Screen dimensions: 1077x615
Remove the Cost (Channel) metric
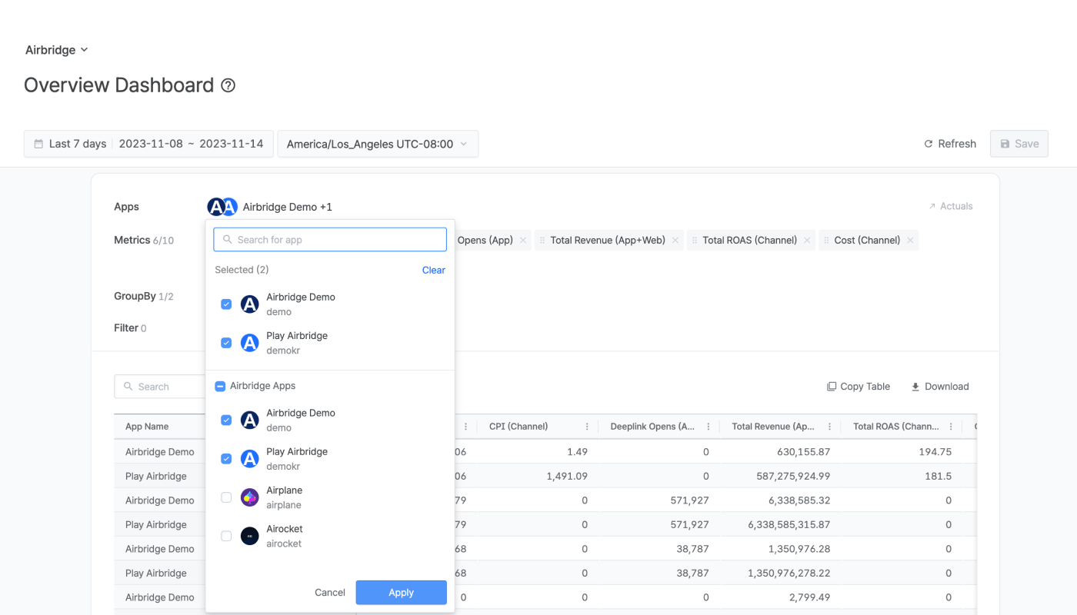coord(910,241)
